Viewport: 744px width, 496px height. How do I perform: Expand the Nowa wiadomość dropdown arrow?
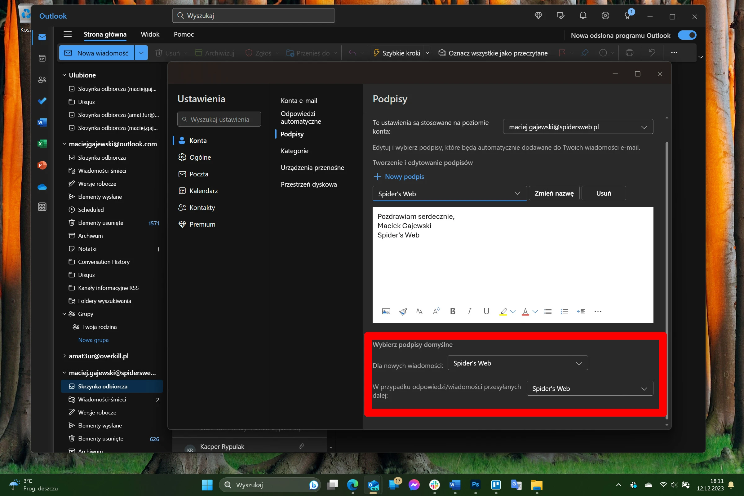click(x=141, y=53)
